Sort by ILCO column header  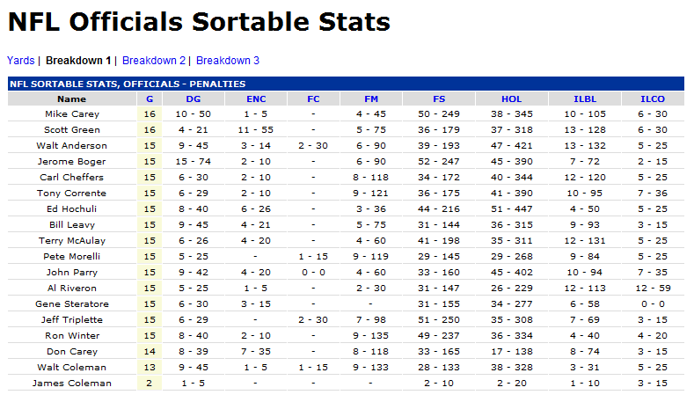(x=653, y=99)
